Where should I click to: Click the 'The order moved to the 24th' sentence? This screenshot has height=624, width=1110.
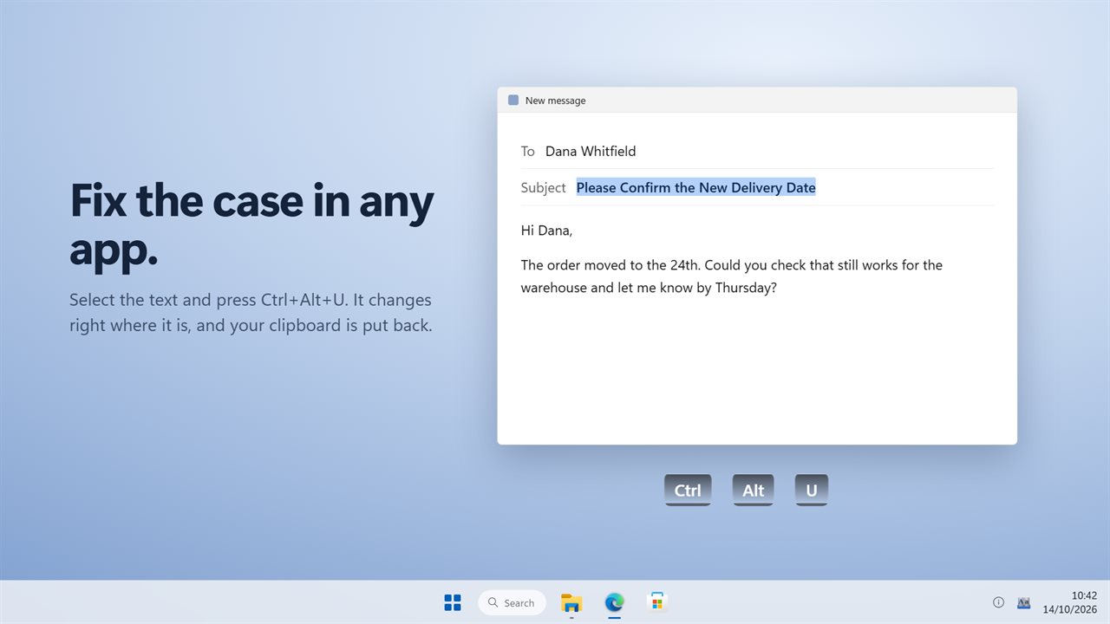coord(610,265)
